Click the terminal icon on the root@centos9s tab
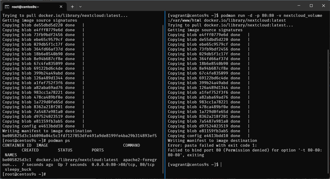Image resolution: width=330 pixels, height=179 pixels. coord(7,7)
